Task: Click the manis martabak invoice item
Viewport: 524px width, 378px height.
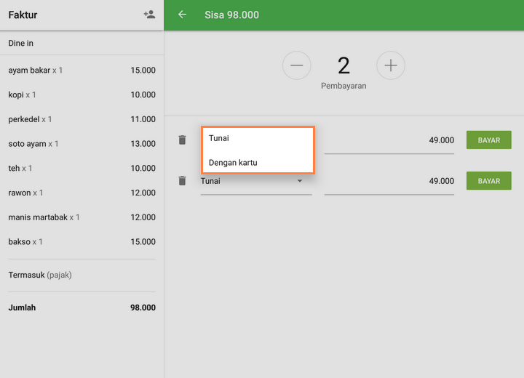Action: coord(82,217)
